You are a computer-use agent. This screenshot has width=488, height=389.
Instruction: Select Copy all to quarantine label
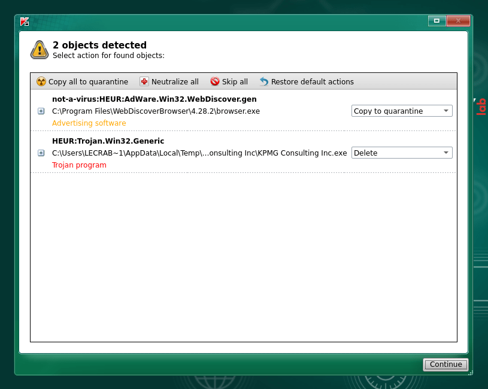88,82
